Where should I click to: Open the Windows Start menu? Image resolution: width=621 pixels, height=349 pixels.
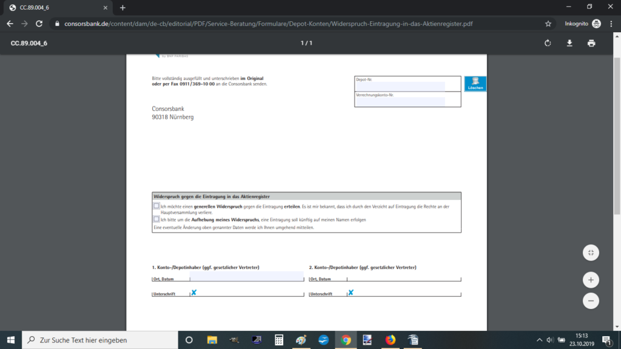(x=11, y=340)
